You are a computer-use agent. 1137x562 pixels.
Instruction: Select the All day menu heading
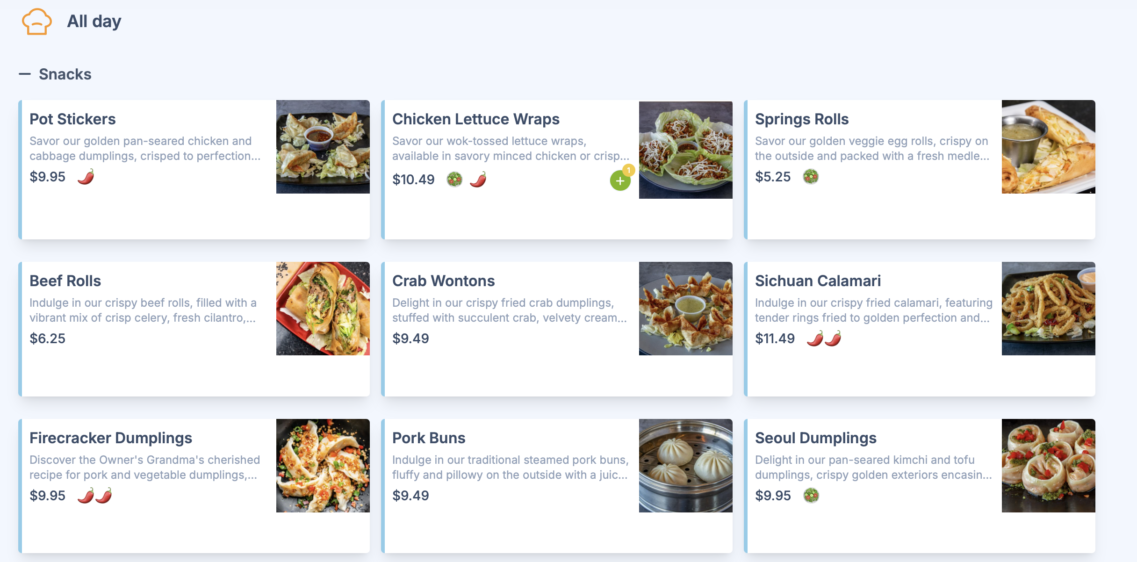pyautogui.click(x=94, y=22)
